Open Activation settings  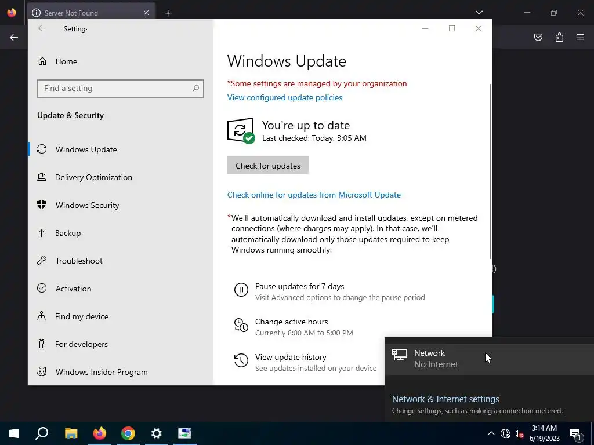73,289
